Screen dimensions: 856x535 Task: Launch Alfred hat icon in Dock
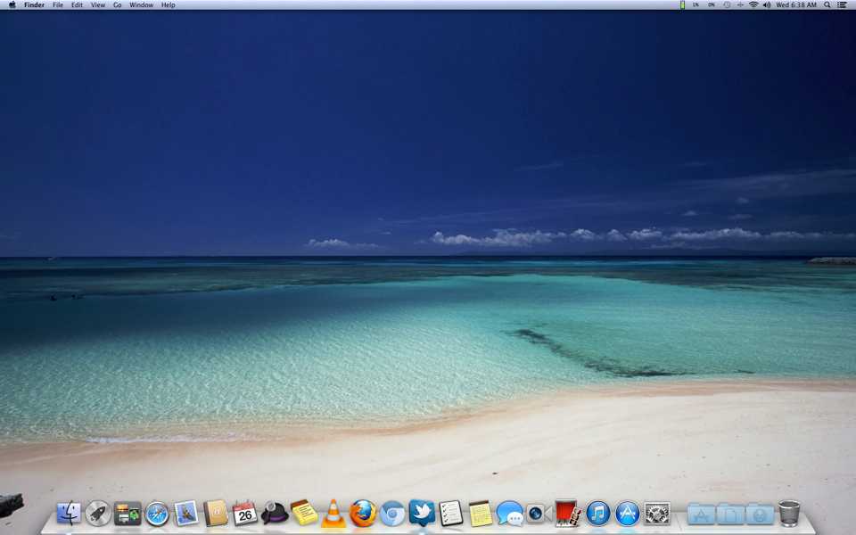point(274,514)
